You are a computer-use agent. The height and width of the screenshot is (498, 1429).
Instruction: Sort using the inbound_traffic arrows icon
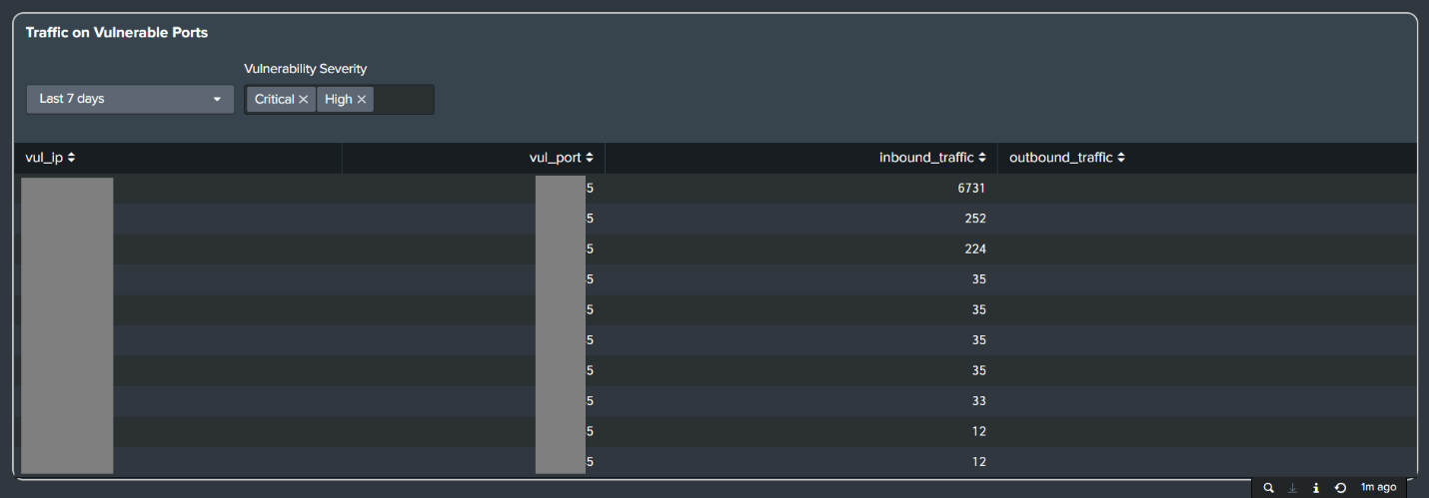coord(982,158)
